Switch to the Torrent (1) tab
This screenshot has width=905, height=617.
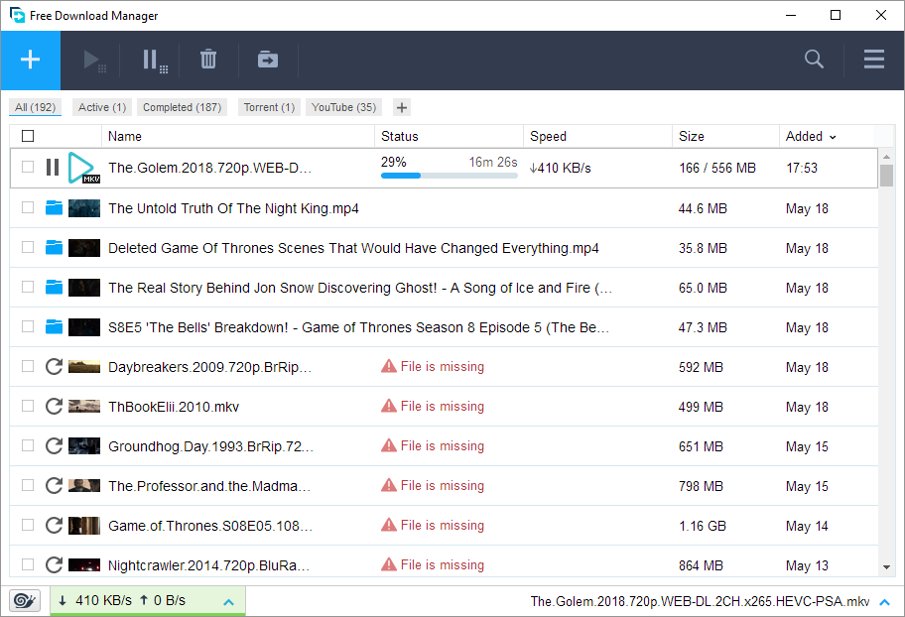point(269,107)
